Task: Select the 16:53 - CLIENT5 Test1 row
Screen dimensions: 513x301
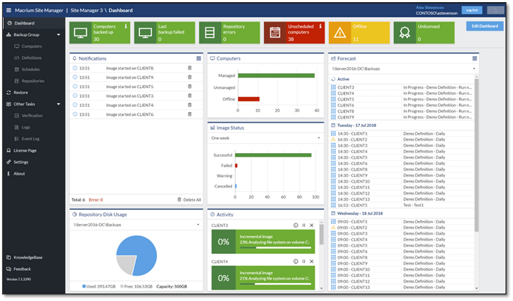Action: pyautogui.click(x=402, y=205)
